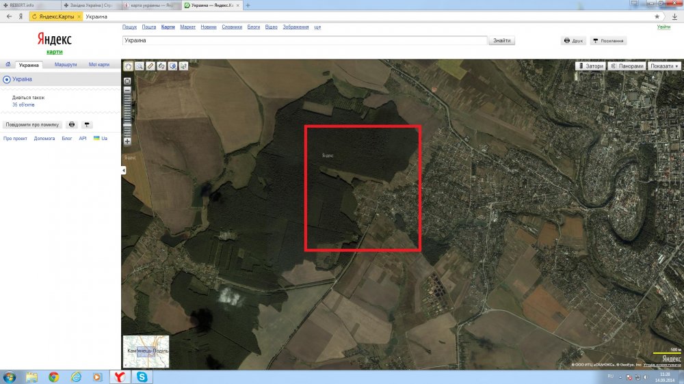Open the Пошта service link
Screen dimensions: 684x384
pos(148,27)
